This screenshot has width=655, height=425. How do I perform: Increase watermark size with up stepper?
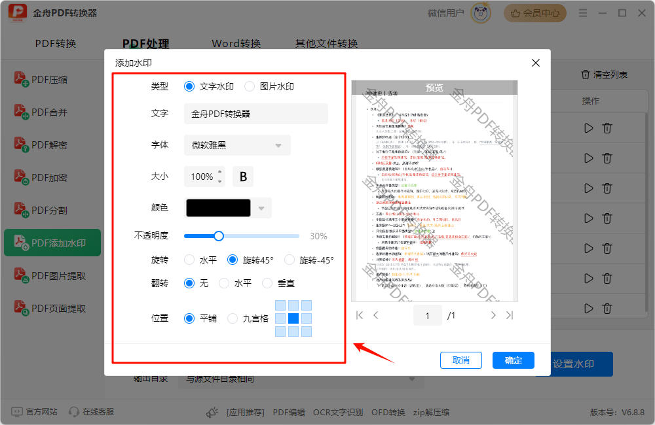(x=219, y=172)
